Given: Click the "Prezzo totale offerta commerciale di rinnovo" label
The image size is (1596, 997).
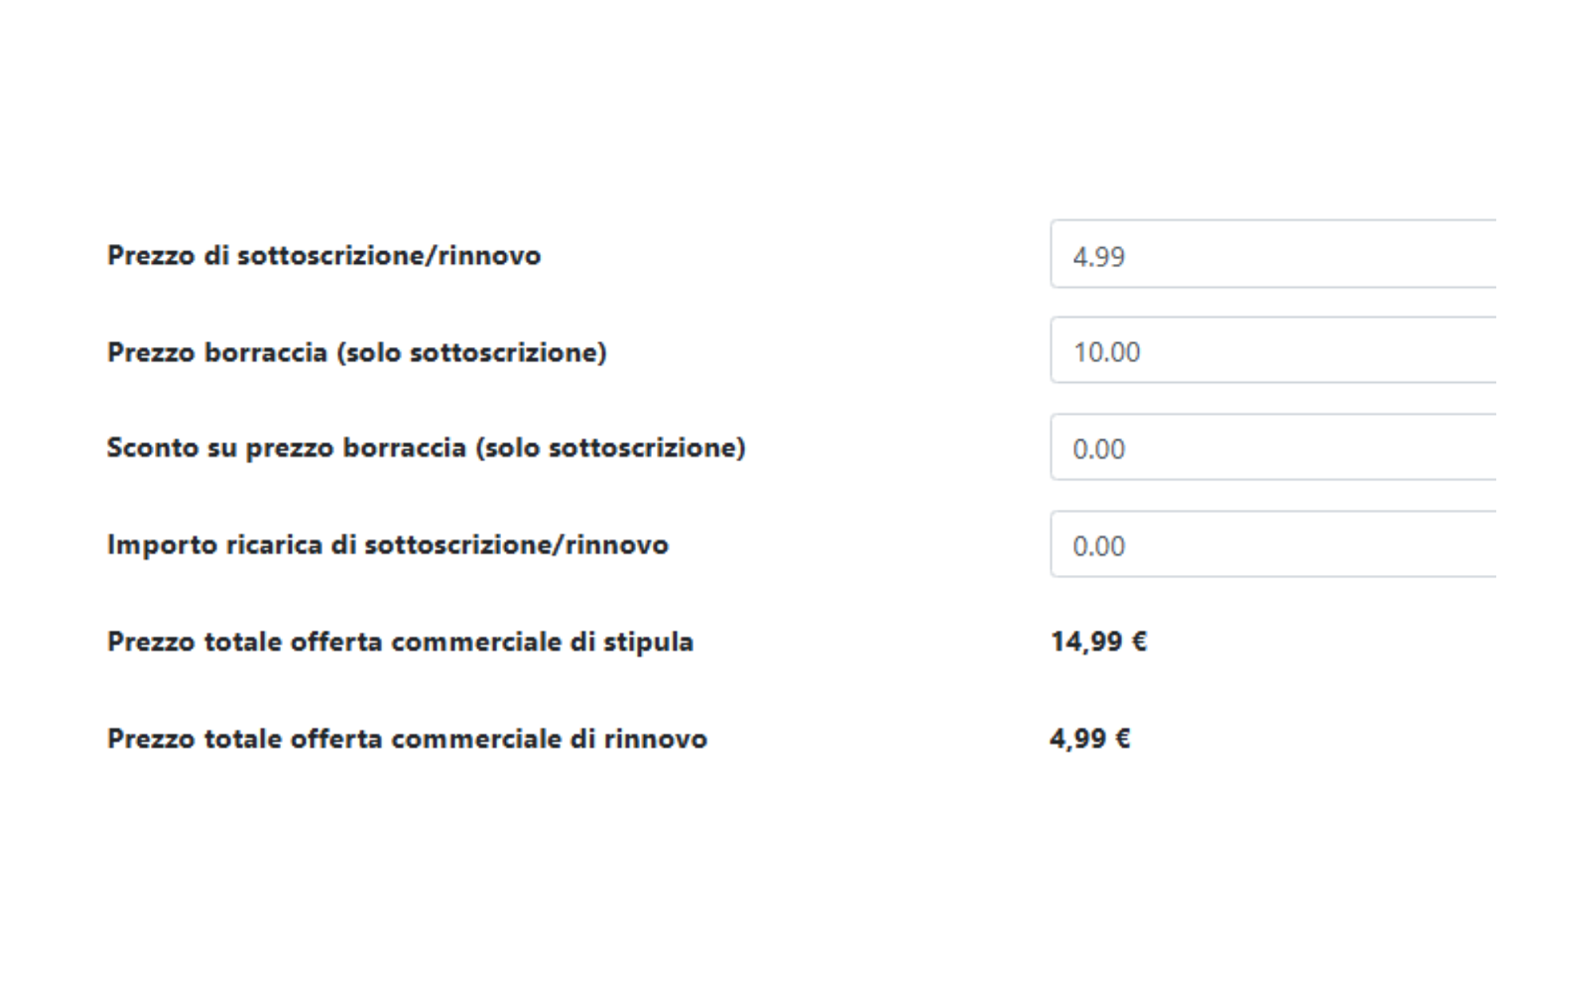Looking at the screenshot, I should (407, 739).
